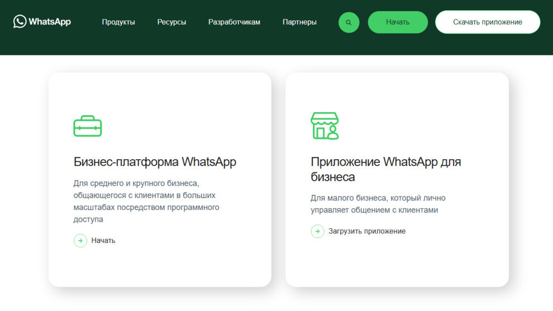Click the text starting with Для малого бизнеса
The image size is (553, 311).
(378, 204)
